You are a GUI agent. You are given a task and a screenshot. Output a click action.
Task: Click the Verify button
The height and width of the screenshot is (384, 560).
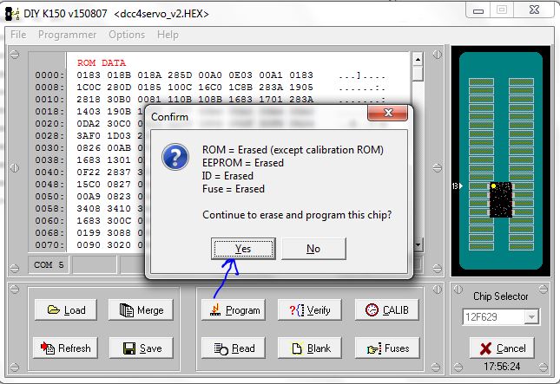point(309,309)
